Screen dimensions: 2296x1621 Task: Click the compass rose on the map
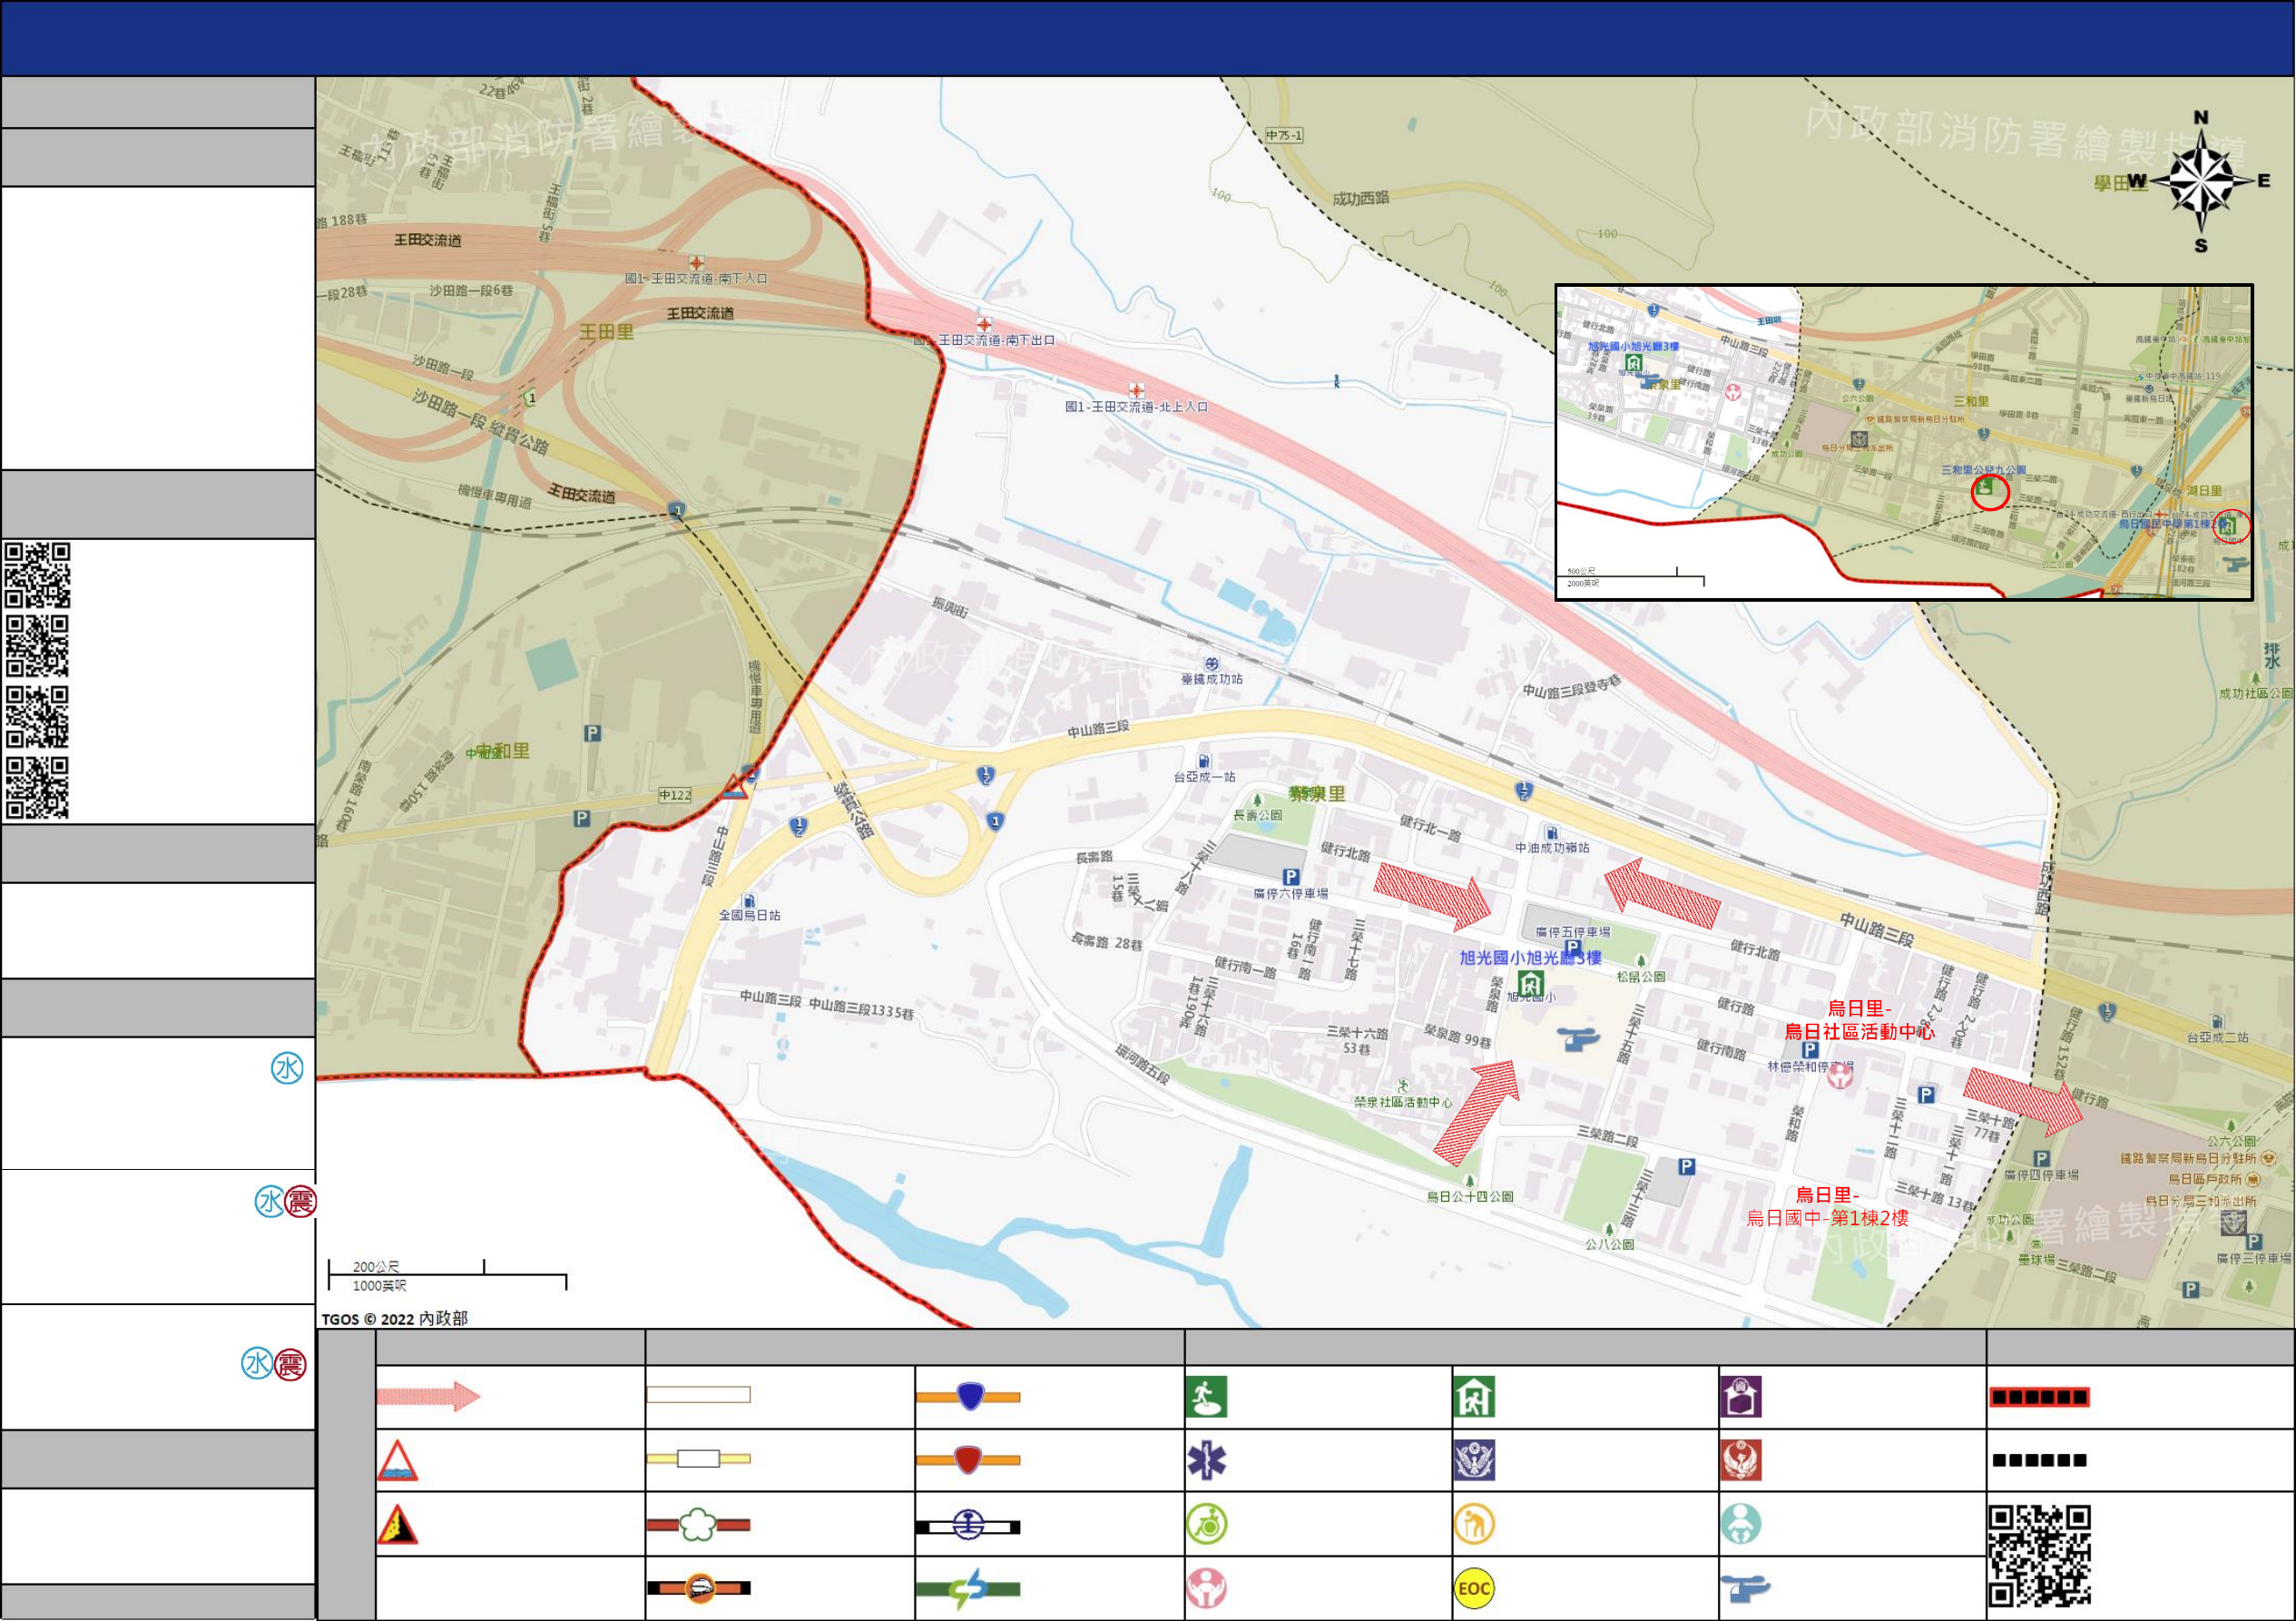[2201, 181]
